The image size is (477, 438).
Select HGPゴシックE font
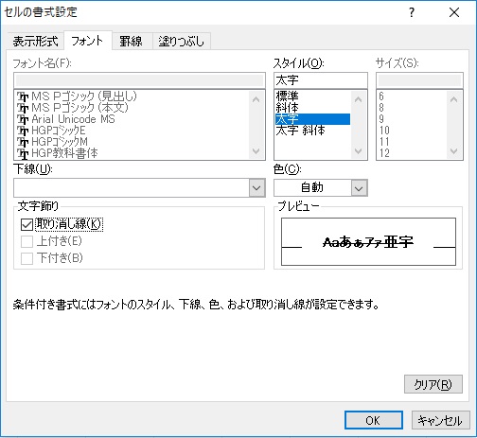click(59, 131)
